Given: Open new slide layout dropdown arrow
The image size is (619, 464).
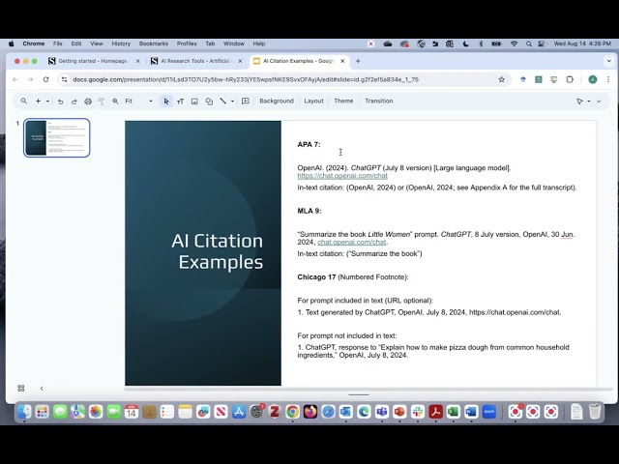Looking at the screenshot, I should [47, 101].
